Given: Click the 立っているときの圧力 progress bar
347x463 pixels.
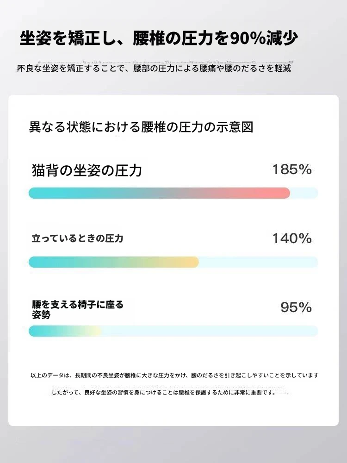Looking at the screenshot, I should (x=173, y=262).
